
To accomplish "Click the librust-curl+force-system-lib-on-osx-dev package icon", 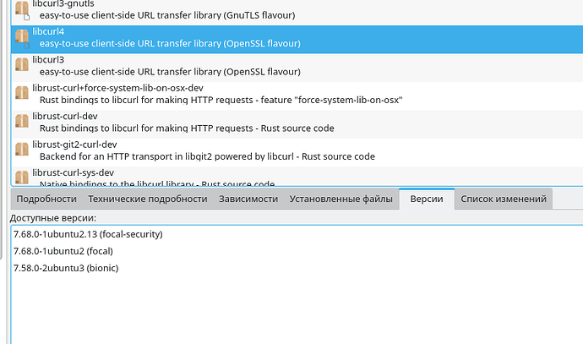I will pyautogui.click(x=23, y=93).
